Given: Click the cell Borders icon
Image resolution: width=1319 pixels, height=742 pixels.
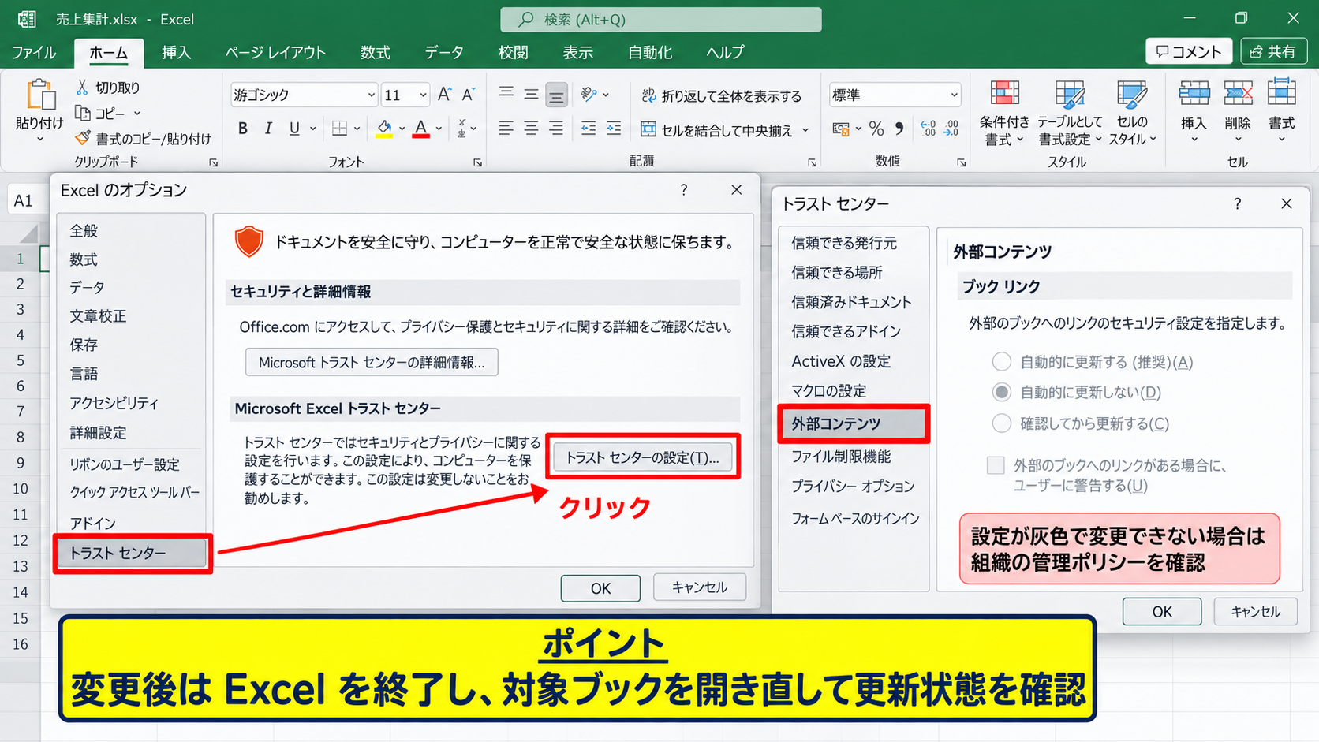Looking at the screenshot, I should (x=339, y=128).
